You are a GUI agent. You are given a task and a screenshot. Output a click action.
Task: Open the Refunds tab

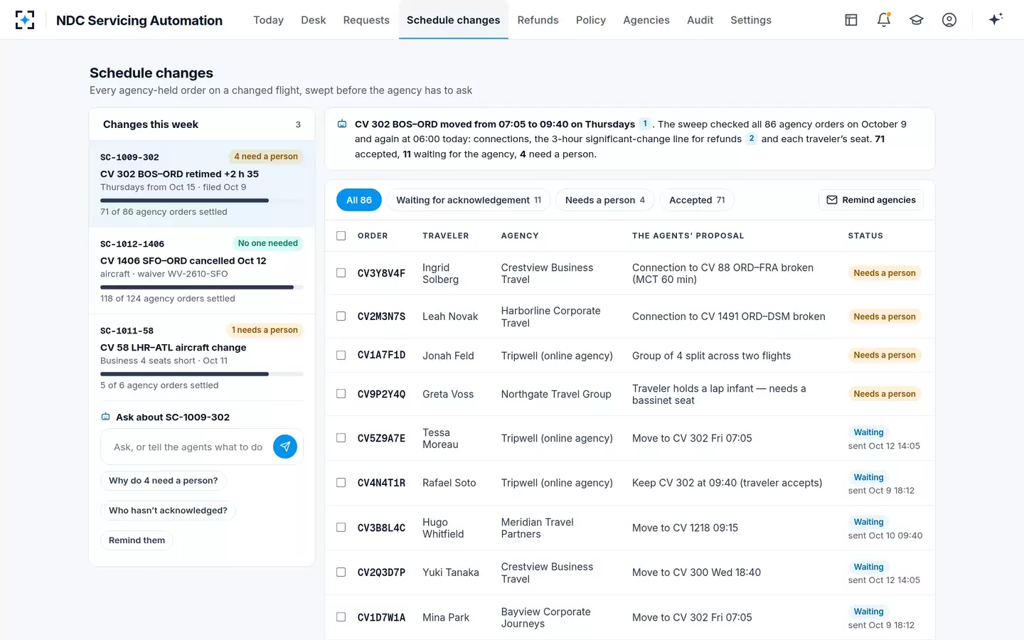click(x=538, y=20)
